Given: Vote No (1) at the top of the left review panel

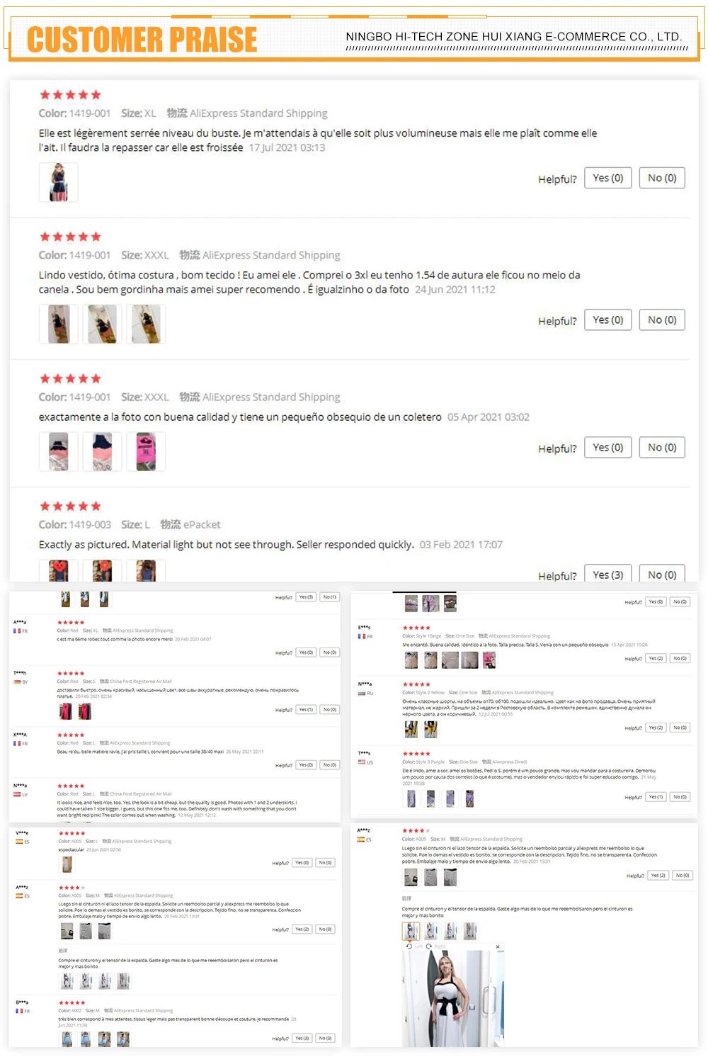Looking at the screenshot, I should [x=330, y=597].
